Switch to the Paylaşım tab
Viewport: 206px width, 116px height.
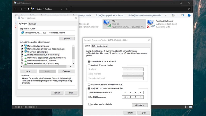(33, 24)
